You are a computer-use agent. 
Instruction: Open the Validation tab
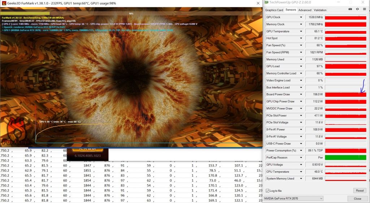coord(320,10)
